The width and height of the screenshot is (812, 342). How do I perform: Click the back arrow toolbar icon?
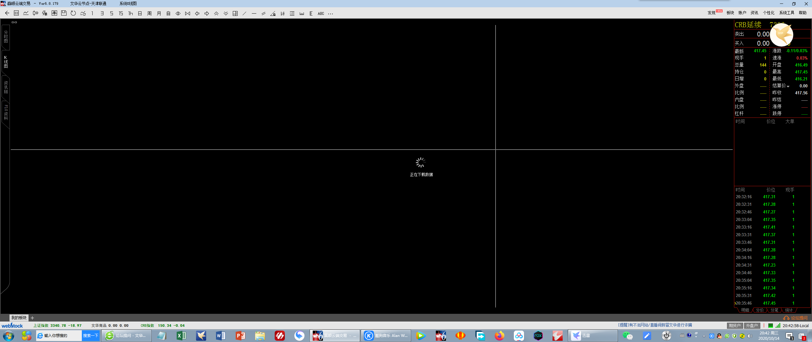7,13
